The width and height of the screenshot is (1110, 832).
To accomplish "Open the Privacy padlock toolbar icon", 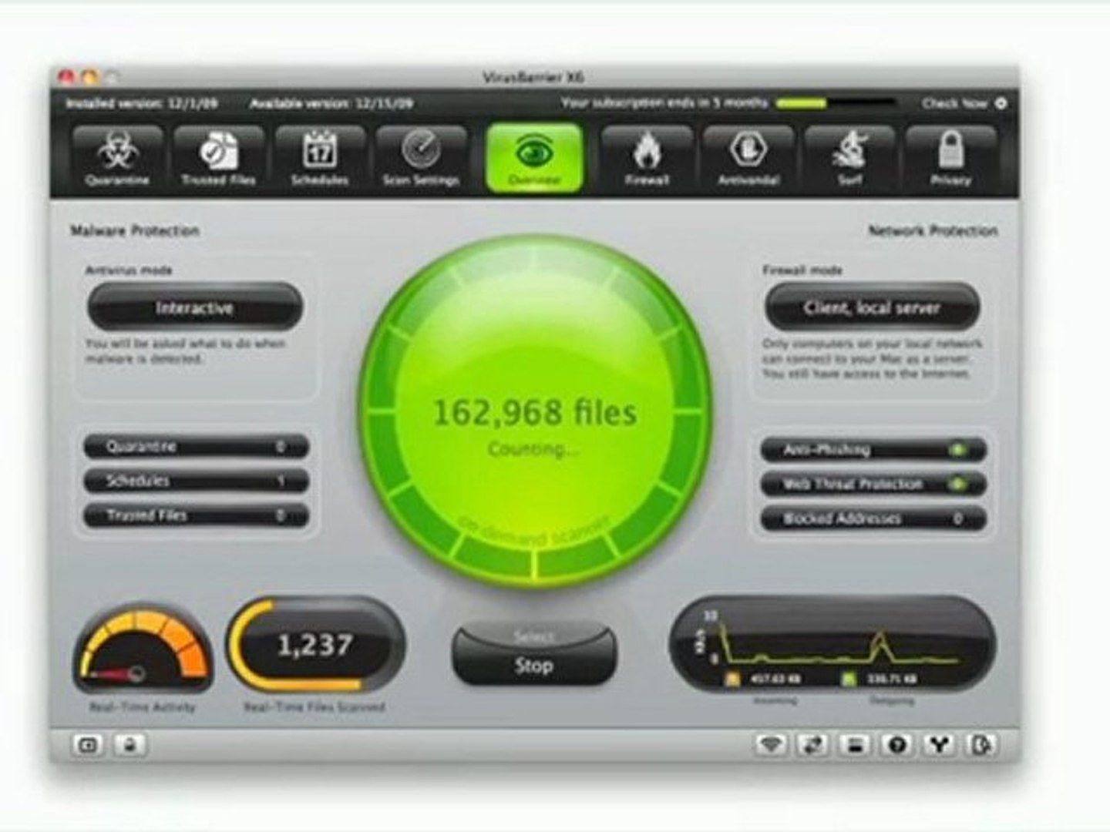I will 950,158.
